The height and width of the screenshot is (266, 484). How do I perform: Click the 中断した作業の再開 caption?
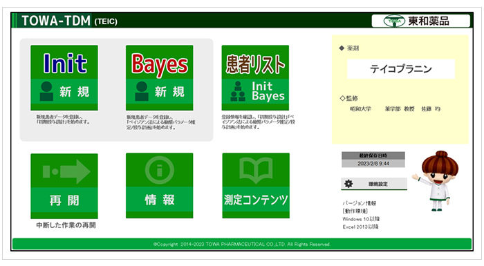point(66,225)
